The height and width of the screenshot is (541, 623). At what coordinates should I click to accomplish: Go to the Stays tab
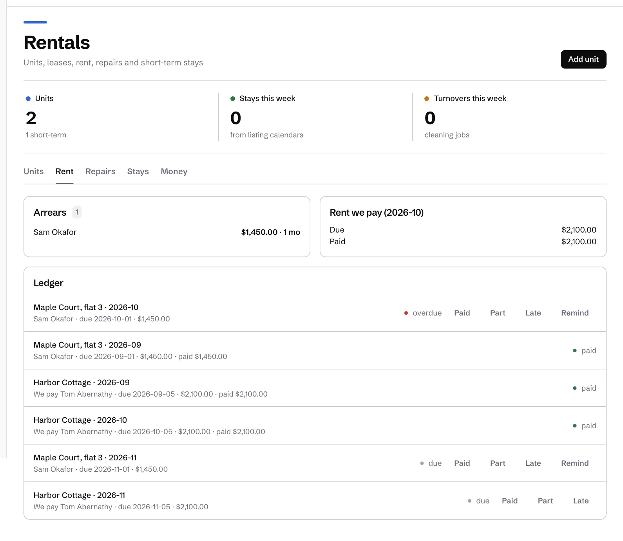tap(138, 171)
